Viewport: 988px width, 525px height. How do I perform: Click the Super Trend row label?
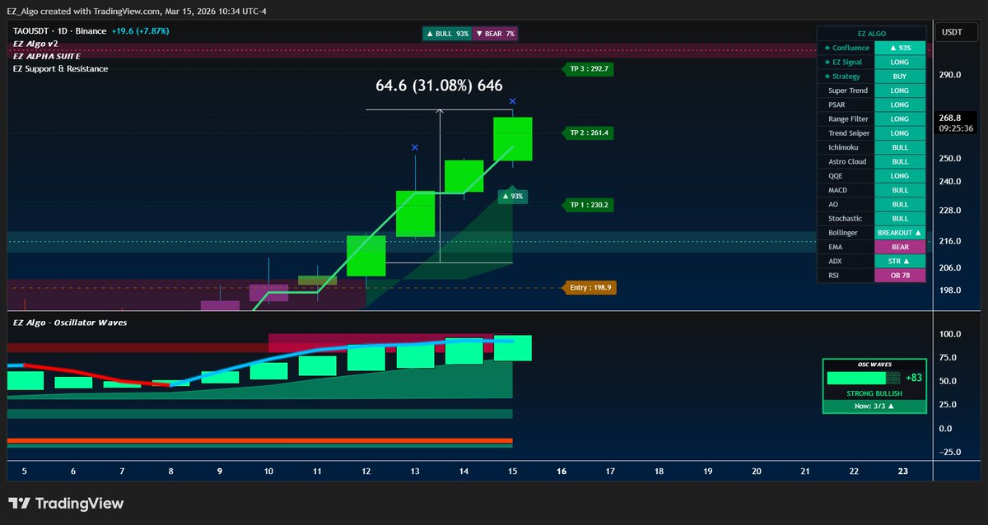click(x=848, y=91)
